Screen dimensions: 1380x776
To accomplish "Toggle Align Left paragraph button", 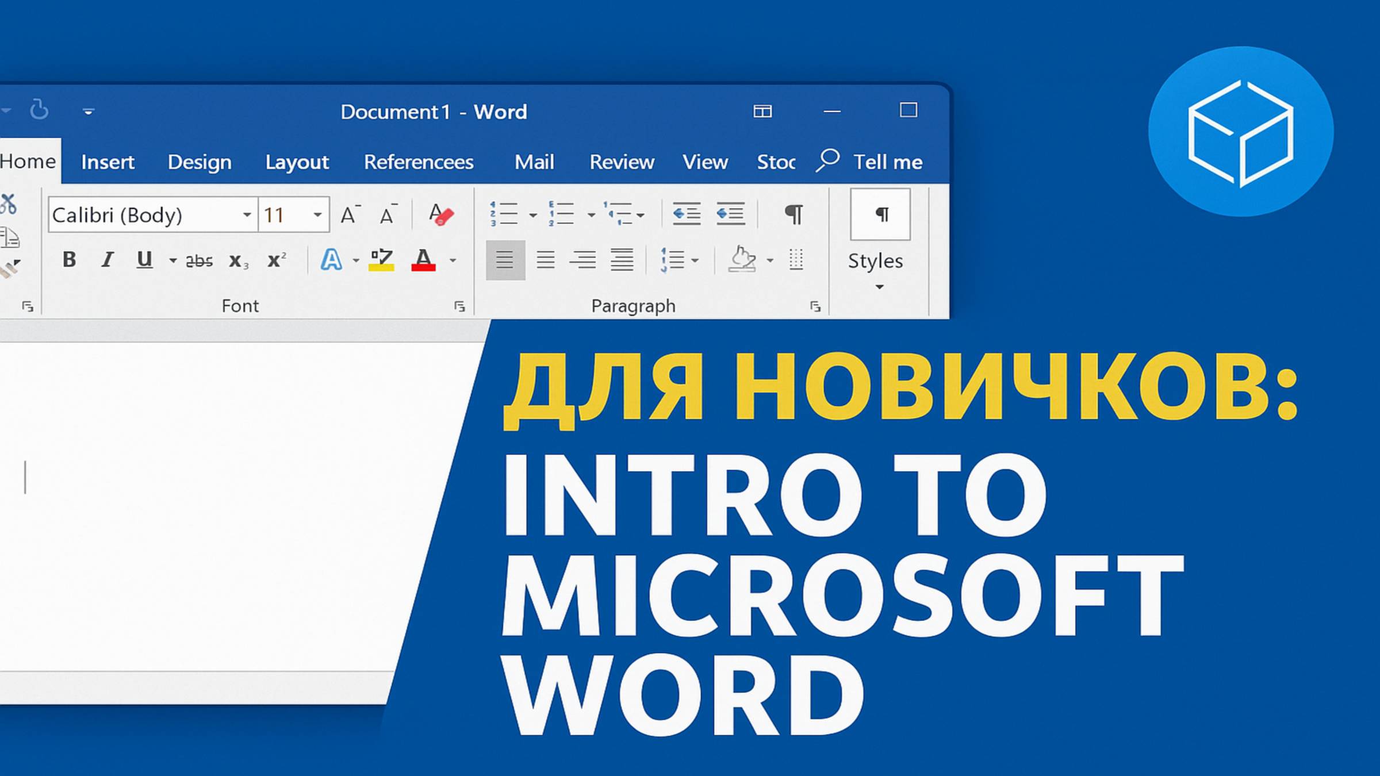I will coord(505,260).
